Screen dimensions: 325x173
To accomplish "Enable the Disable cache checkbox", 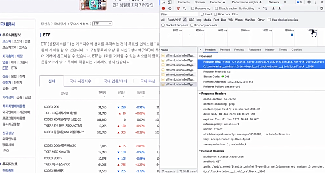I will (x=216, y=8).
